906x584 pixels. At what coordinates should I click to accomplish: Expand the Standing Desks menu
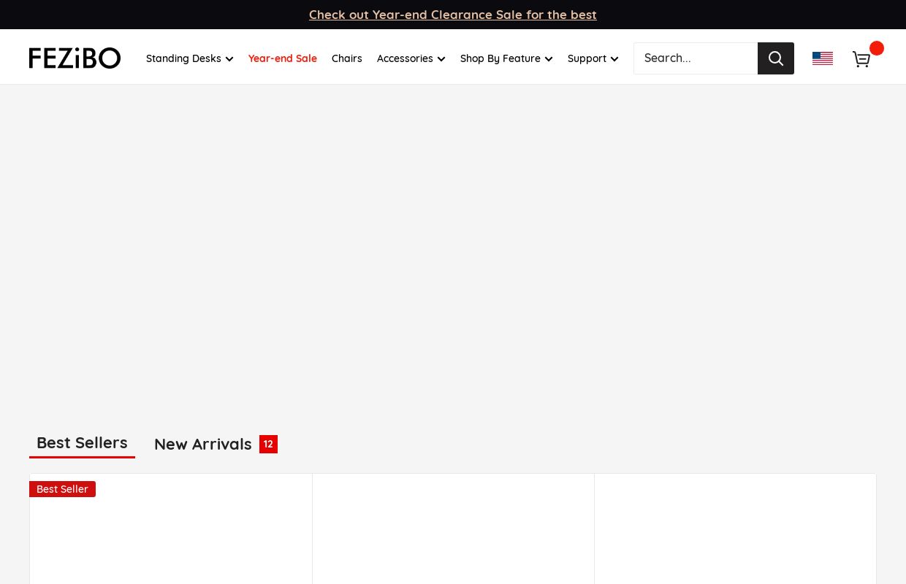coord(189,58)
